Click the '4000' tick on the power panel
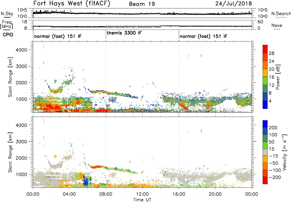 pyautogui.click(x=21, y=50)
